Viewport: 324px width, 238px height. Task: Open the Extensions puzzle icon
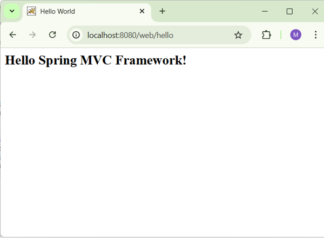[x=266, y=35]
